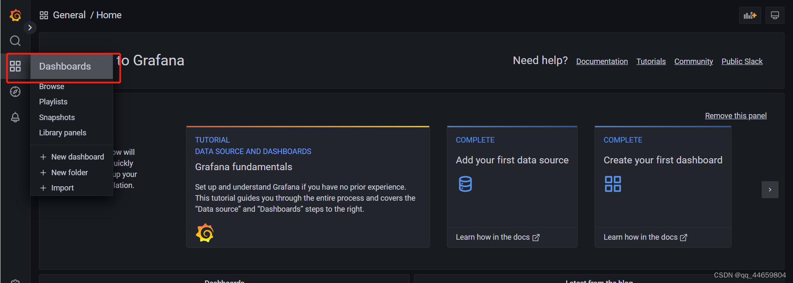Viewport: 793px width, 283px height.
Task: Click the Grafana logo in the tutorial card
Action: [205, 233]
